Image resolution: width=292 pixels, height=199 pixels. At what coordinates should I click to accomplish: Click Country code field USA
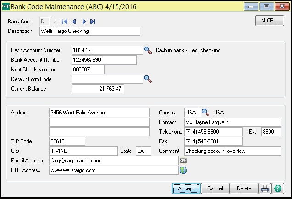point(192,113)
